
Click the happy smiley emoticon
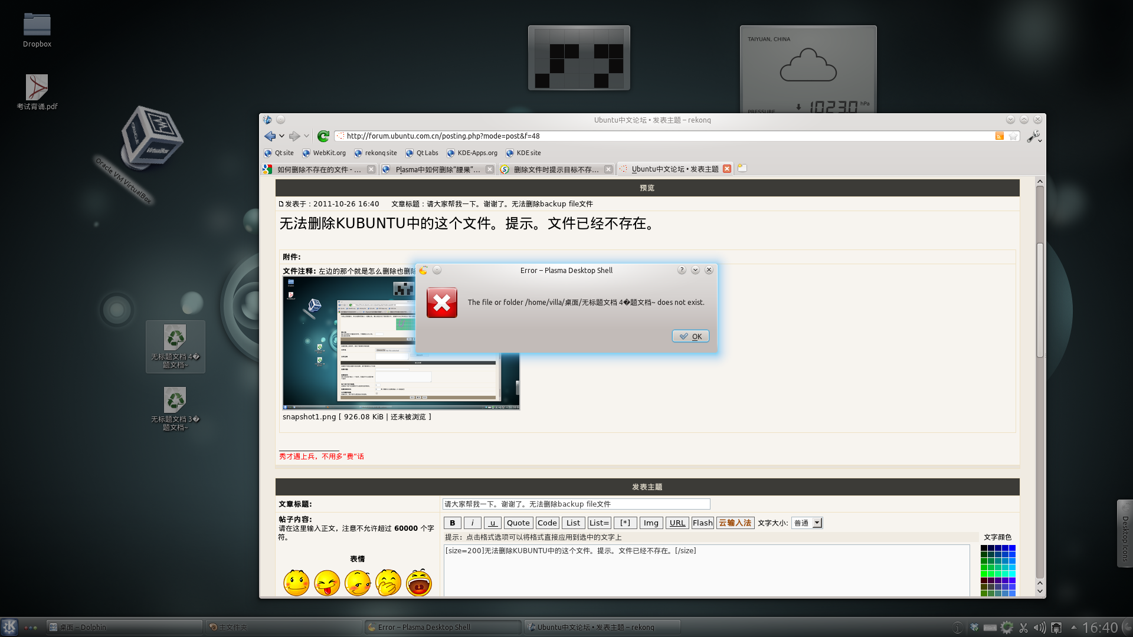pyautogui.click(x=296, y=583)
